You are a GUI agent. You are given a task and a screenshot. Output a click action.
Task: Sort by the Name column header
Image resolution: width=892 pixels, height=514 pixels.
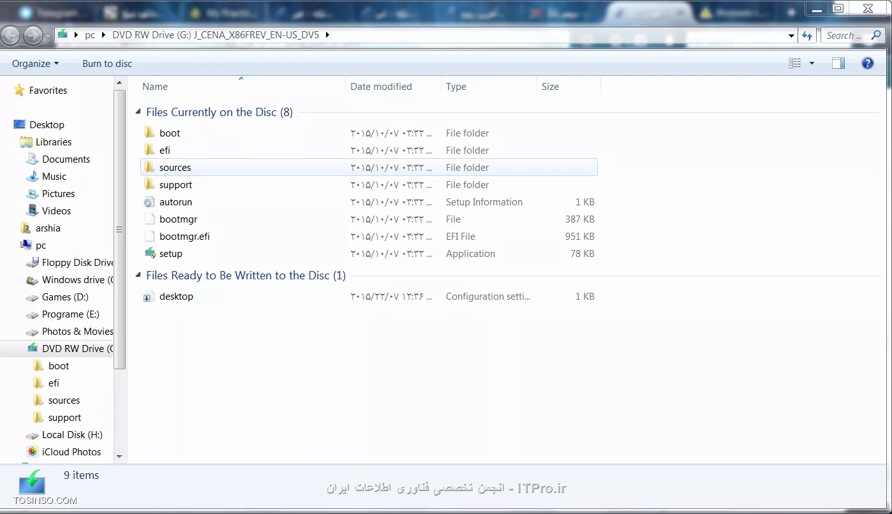click(x=155, y=87)
